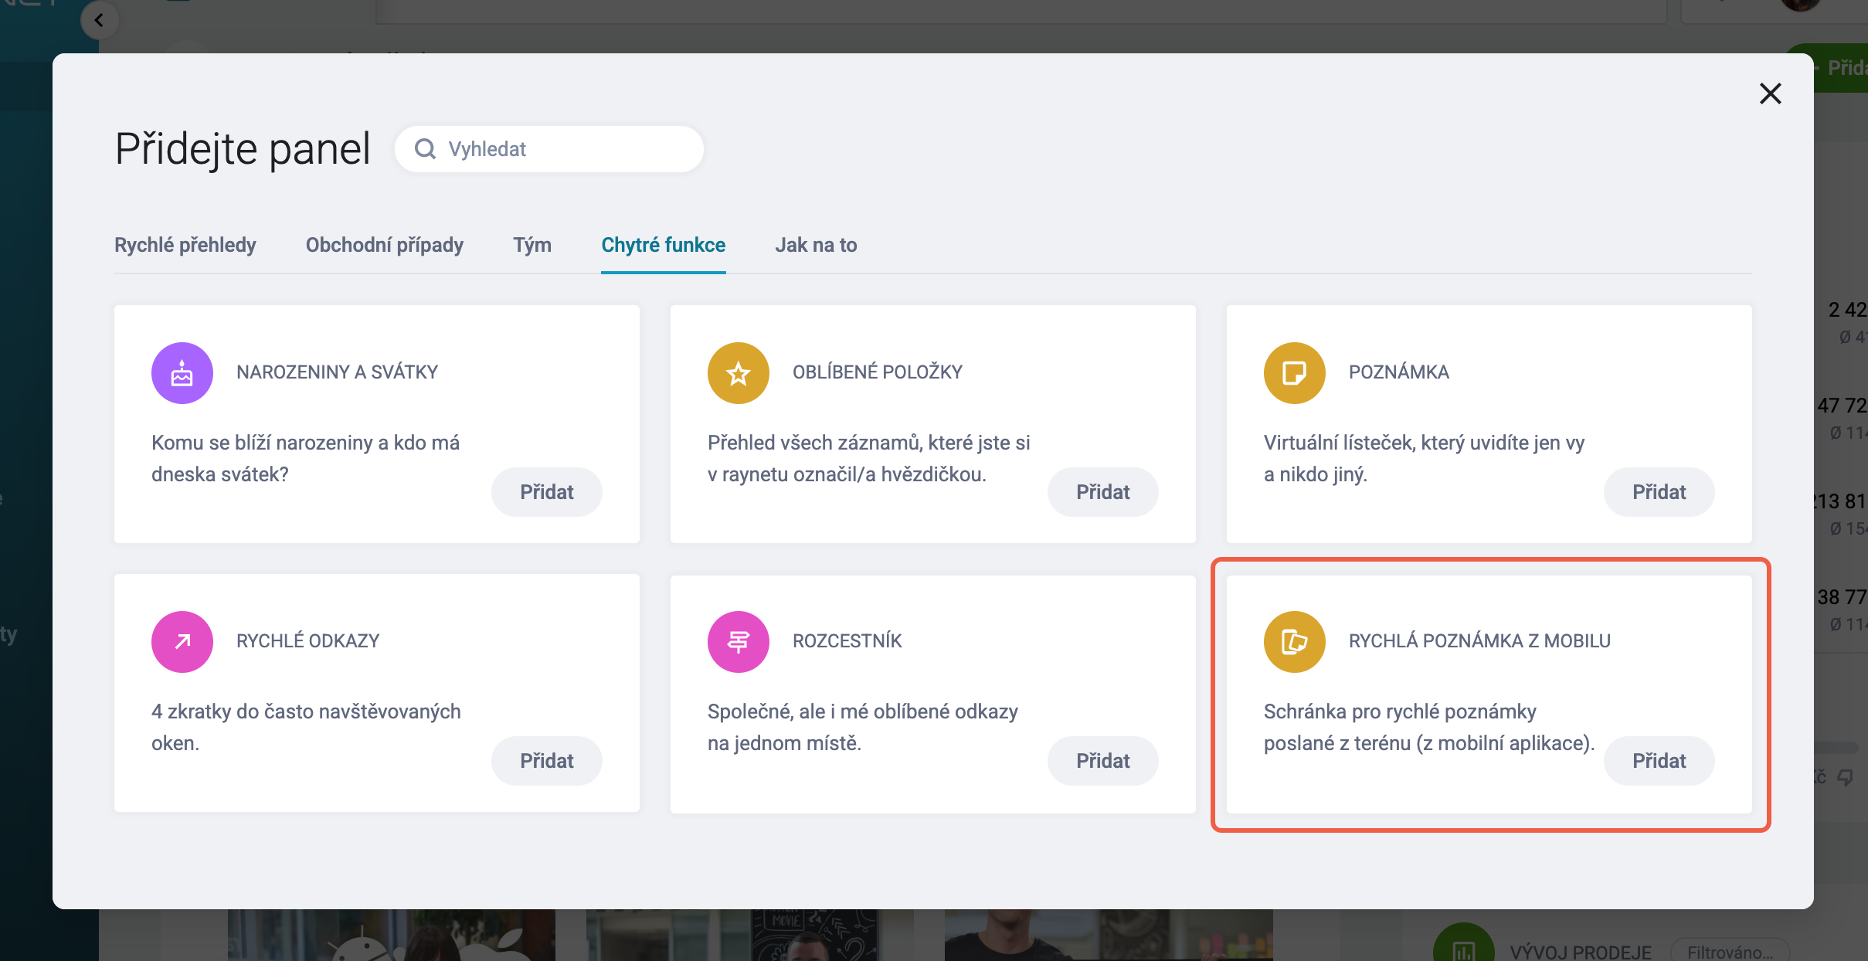Click the OBLÍBENÉ POLOŽKY title
Viewport: 1868px width, 961px height.
[x=878, y=372]
